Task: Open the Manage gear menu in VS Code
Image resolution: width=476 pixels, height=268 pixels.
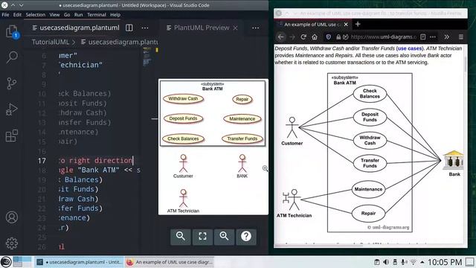Action: (12, 243)
